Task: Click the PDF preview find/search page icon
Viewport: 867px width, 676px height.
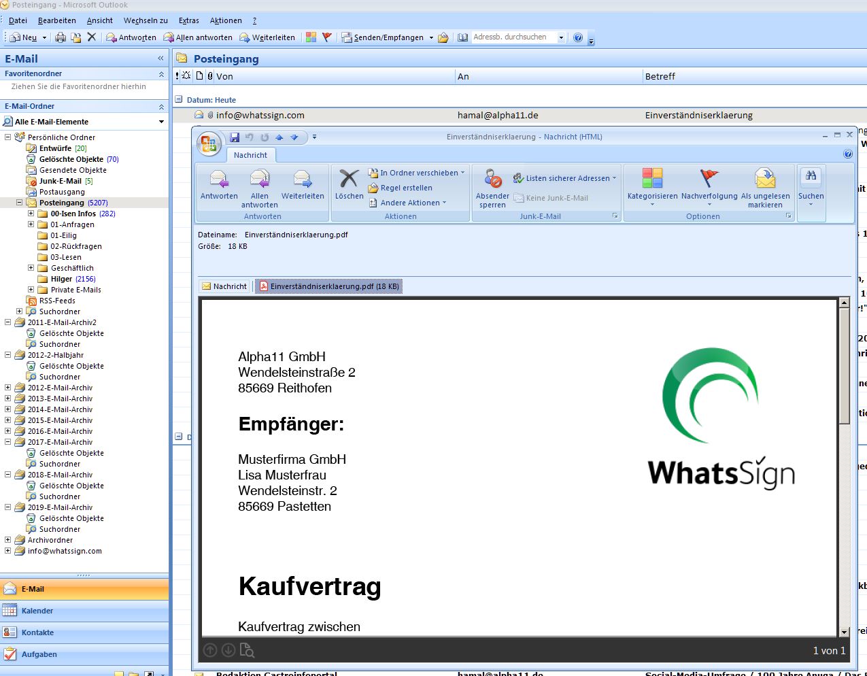Action: pos(247,651)
